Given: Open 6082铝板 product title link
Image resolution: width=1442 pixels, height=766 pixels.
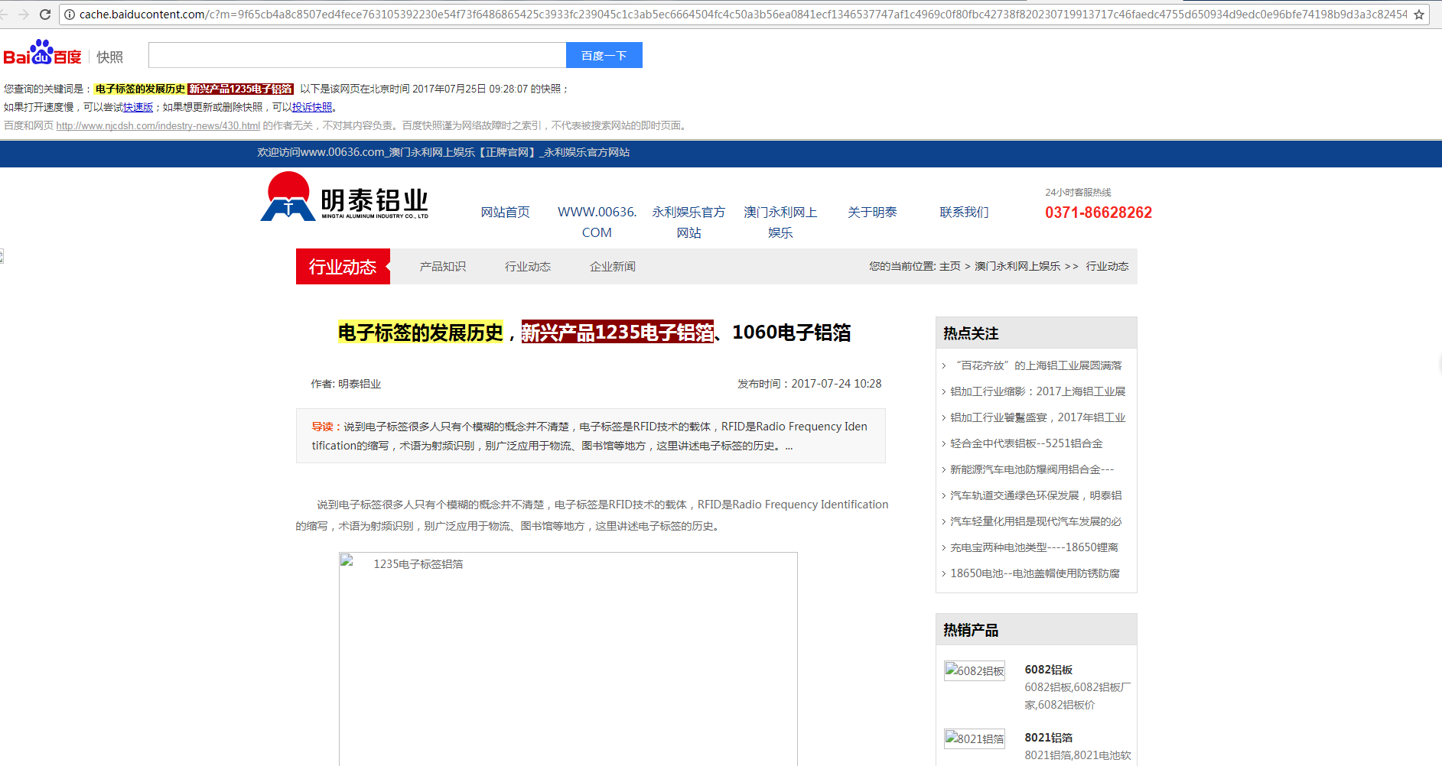Looking at the screenshot, I should [1049, 670].
